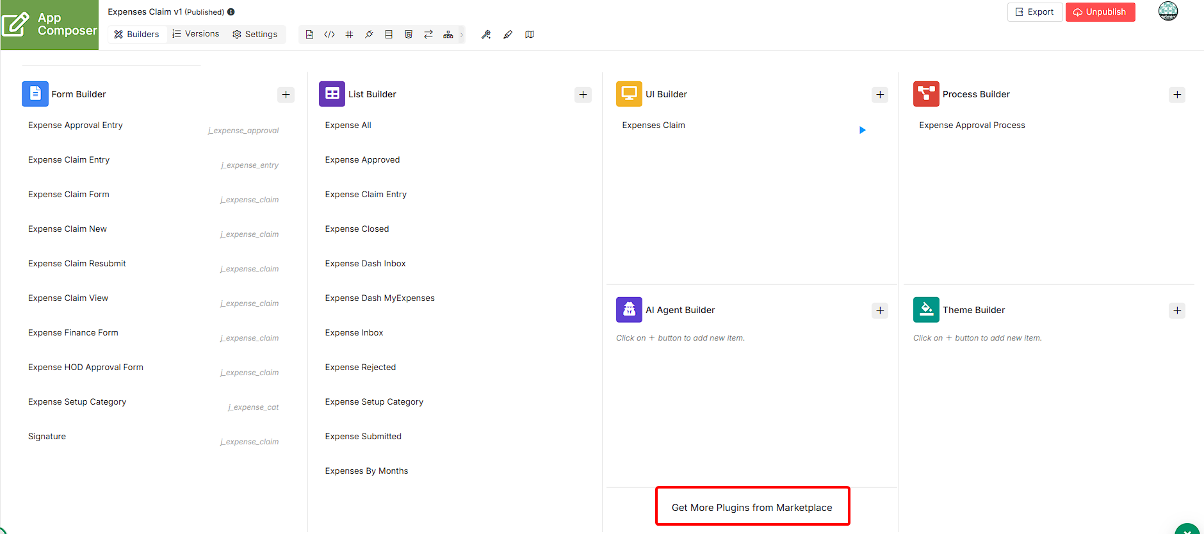This screenshot has width=1204, height=534.
Task: Open Expense HOD Approval Form
Action: pyautogui.click(x=86, y=368)
